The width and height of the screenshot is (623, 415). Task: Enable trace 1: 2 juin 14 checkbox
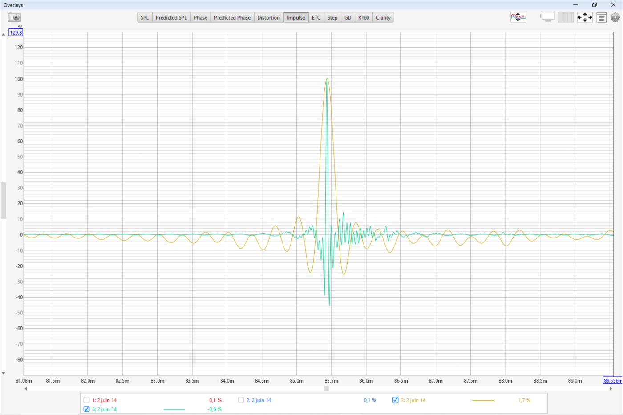87,400
